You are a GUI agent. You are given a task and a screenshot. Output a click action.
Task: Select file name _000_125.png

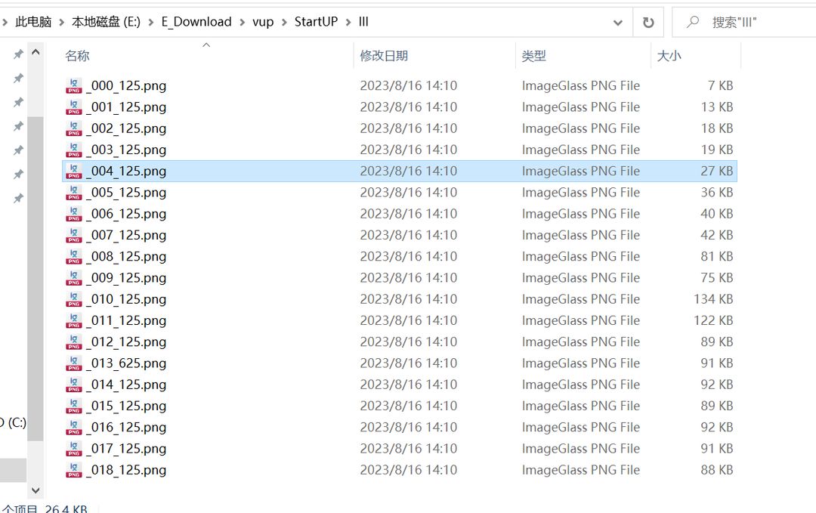[126, 86]
